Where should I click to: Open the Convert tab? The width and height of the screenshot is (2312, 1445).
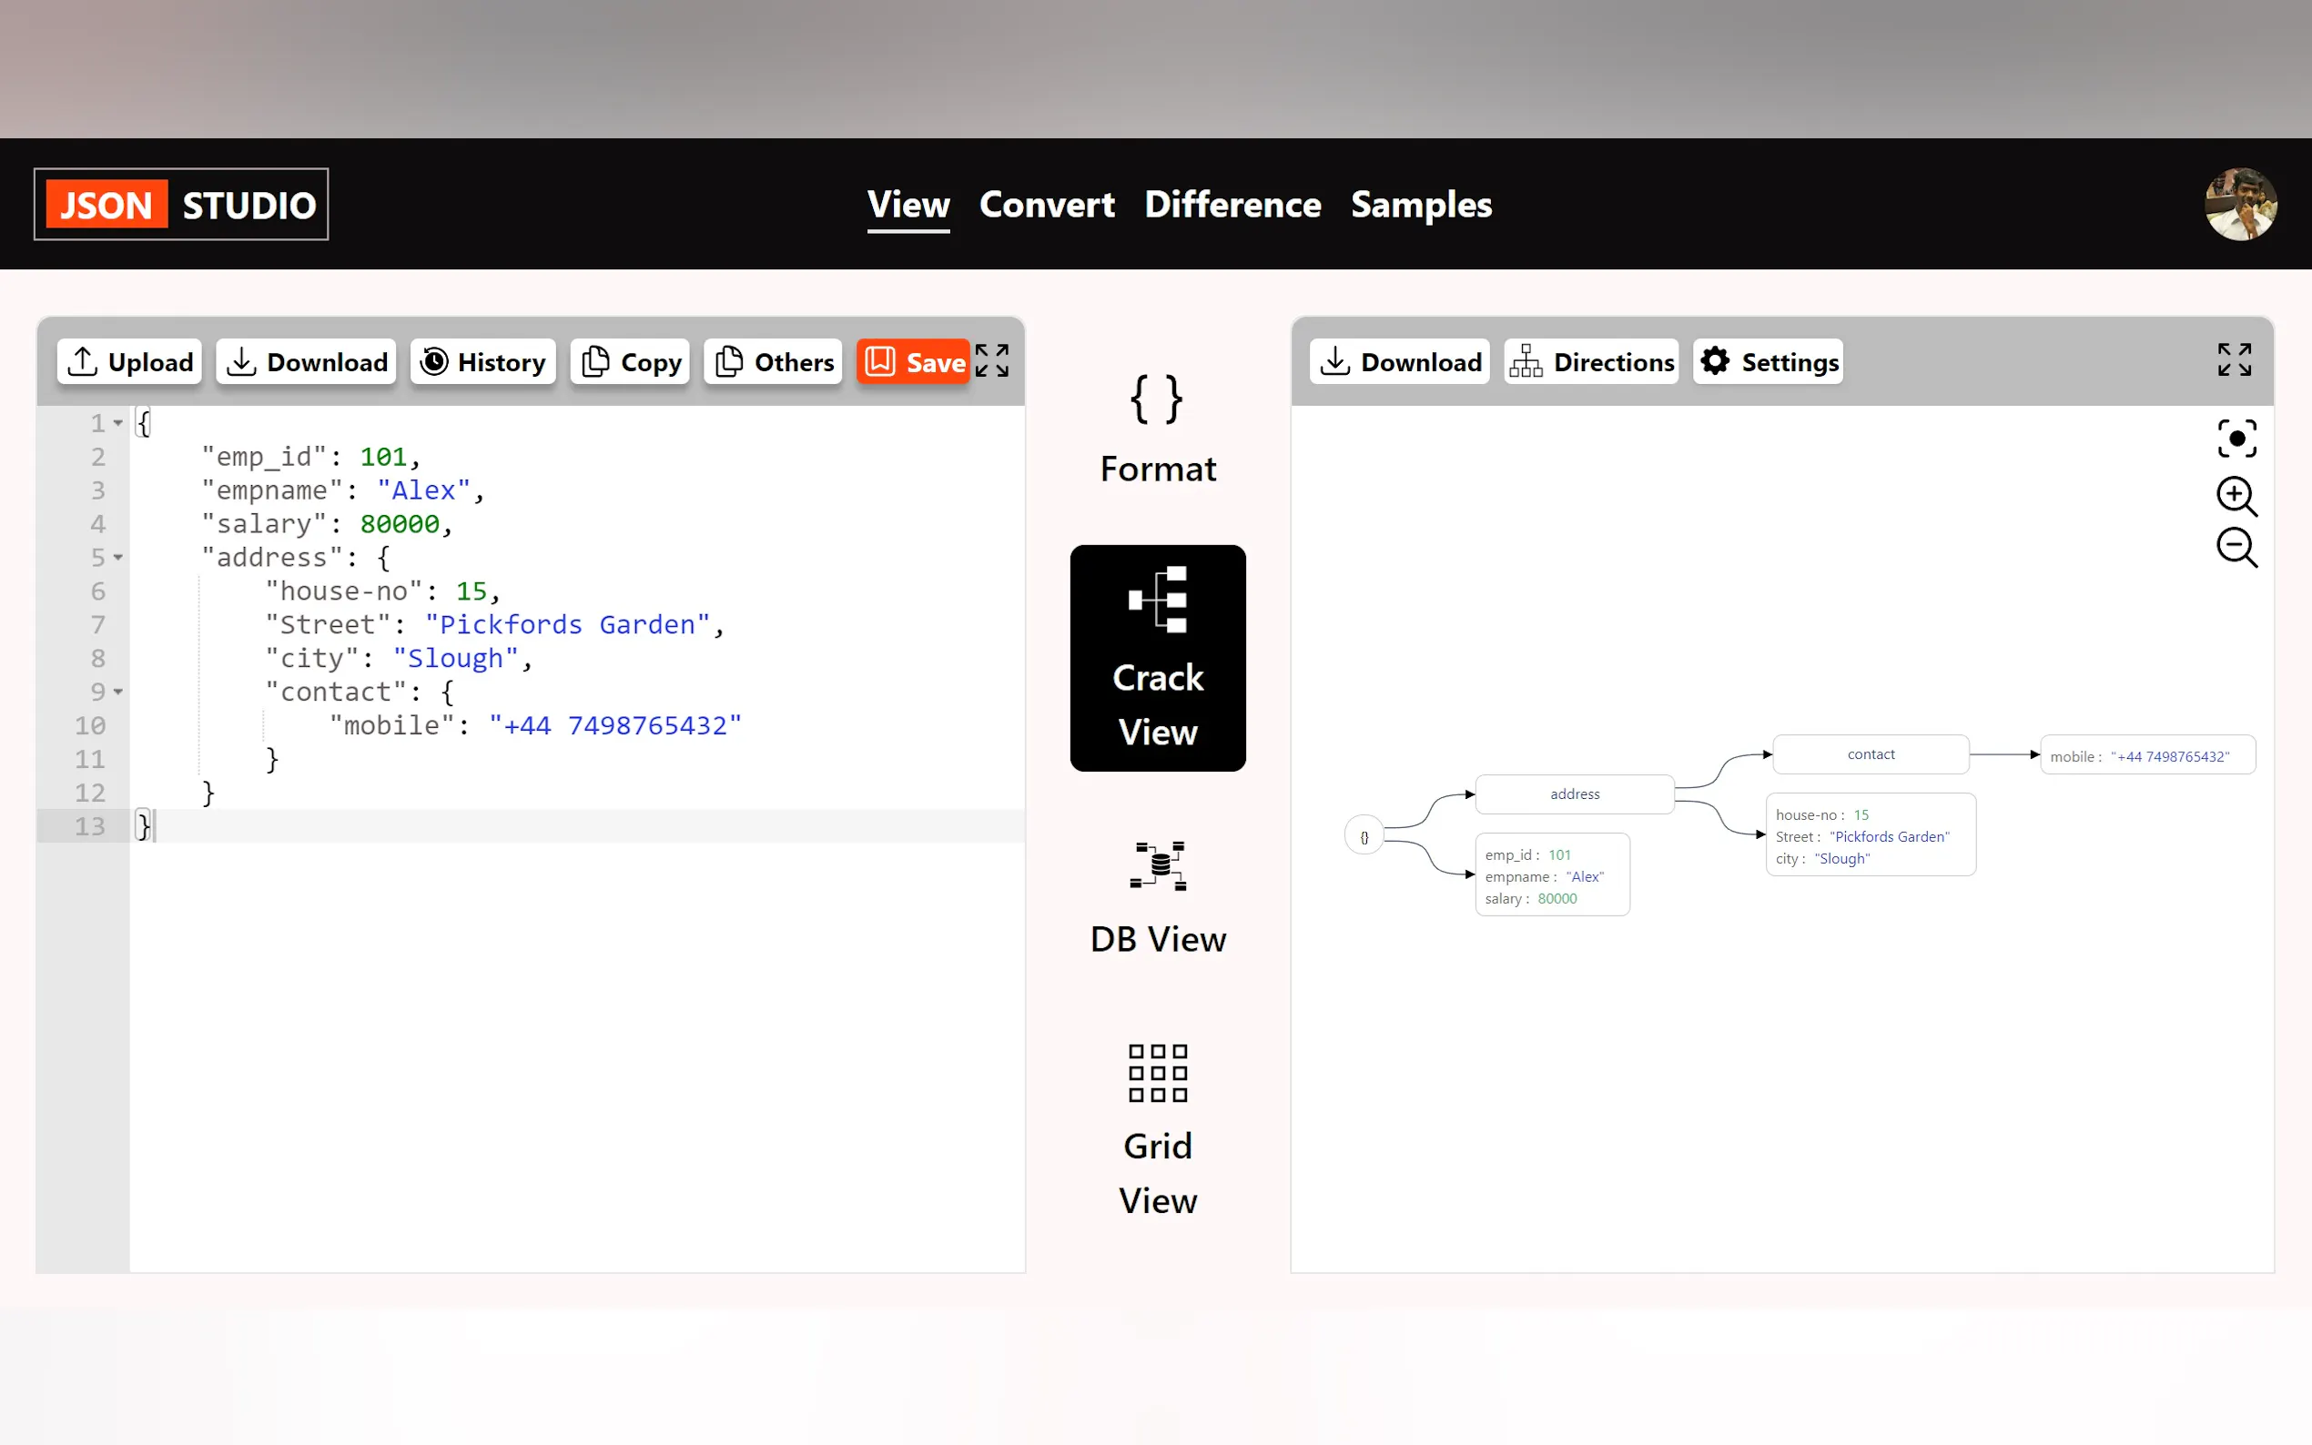(1047, 205)
